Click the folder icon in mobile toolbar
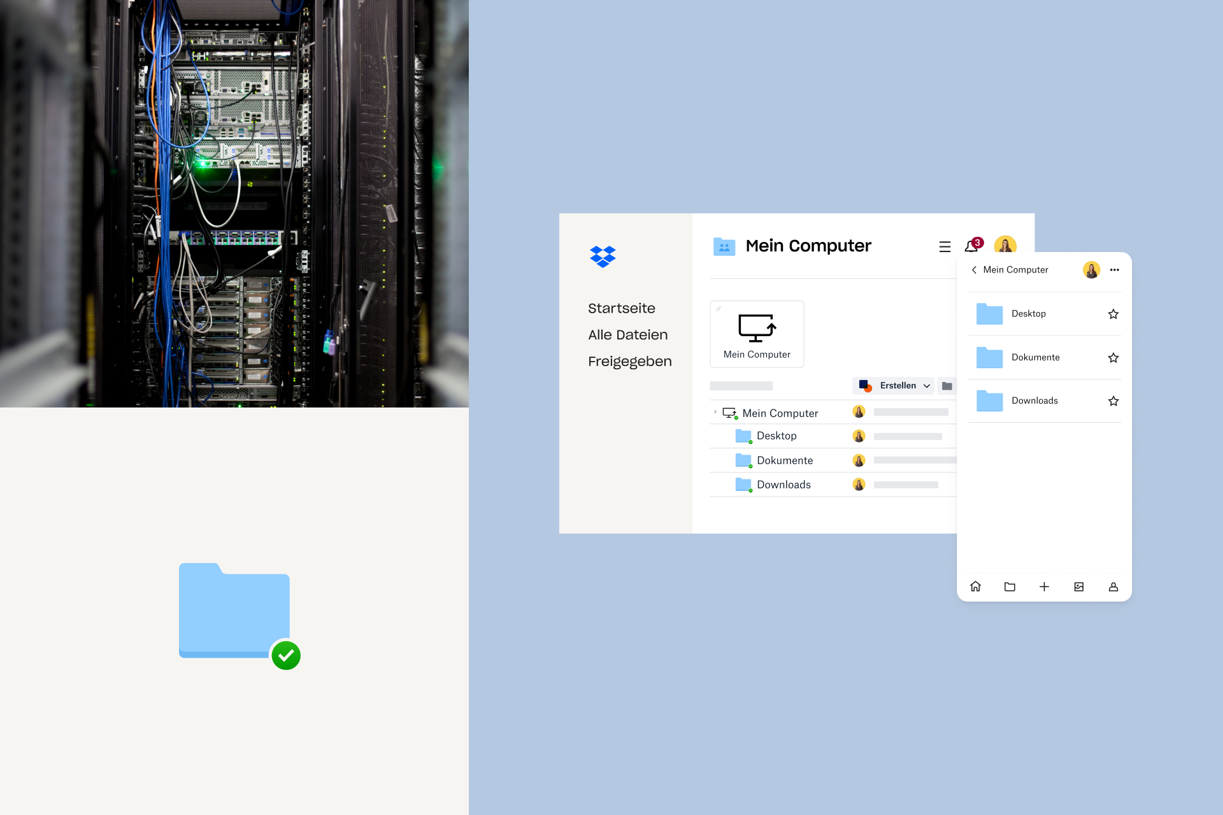1223x815 pixels. [x=1009, y=586]
